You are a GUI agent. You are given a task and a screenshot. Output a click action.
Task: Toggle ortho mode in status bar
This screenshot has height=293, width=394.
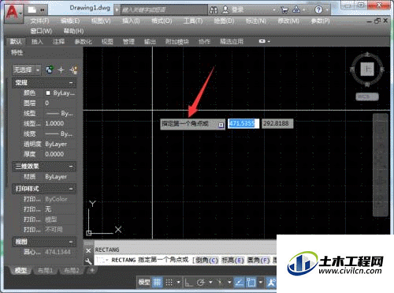click(188, 283)
